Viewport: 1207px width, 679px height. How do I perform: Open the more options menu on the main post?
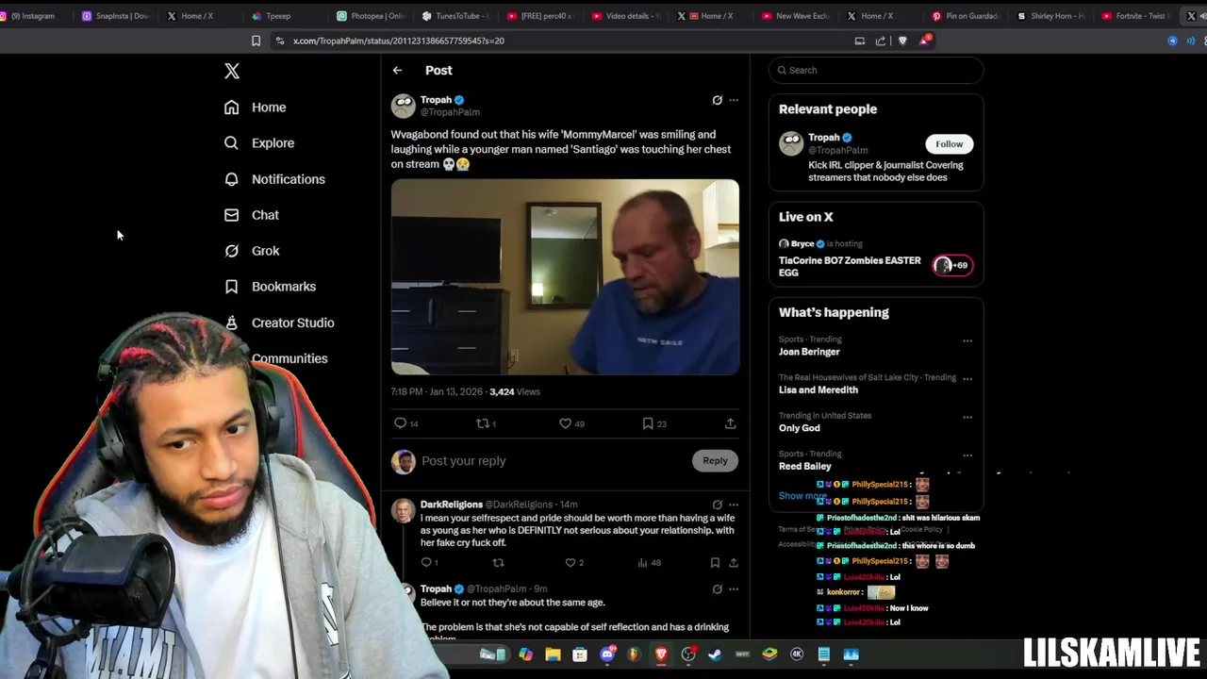tap(734, 100)
